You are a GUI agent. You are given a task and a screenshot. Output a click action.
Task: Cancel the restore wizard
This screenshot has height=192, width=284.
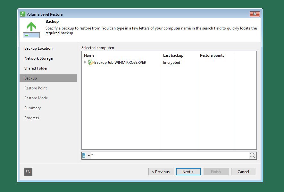[243, 172]
